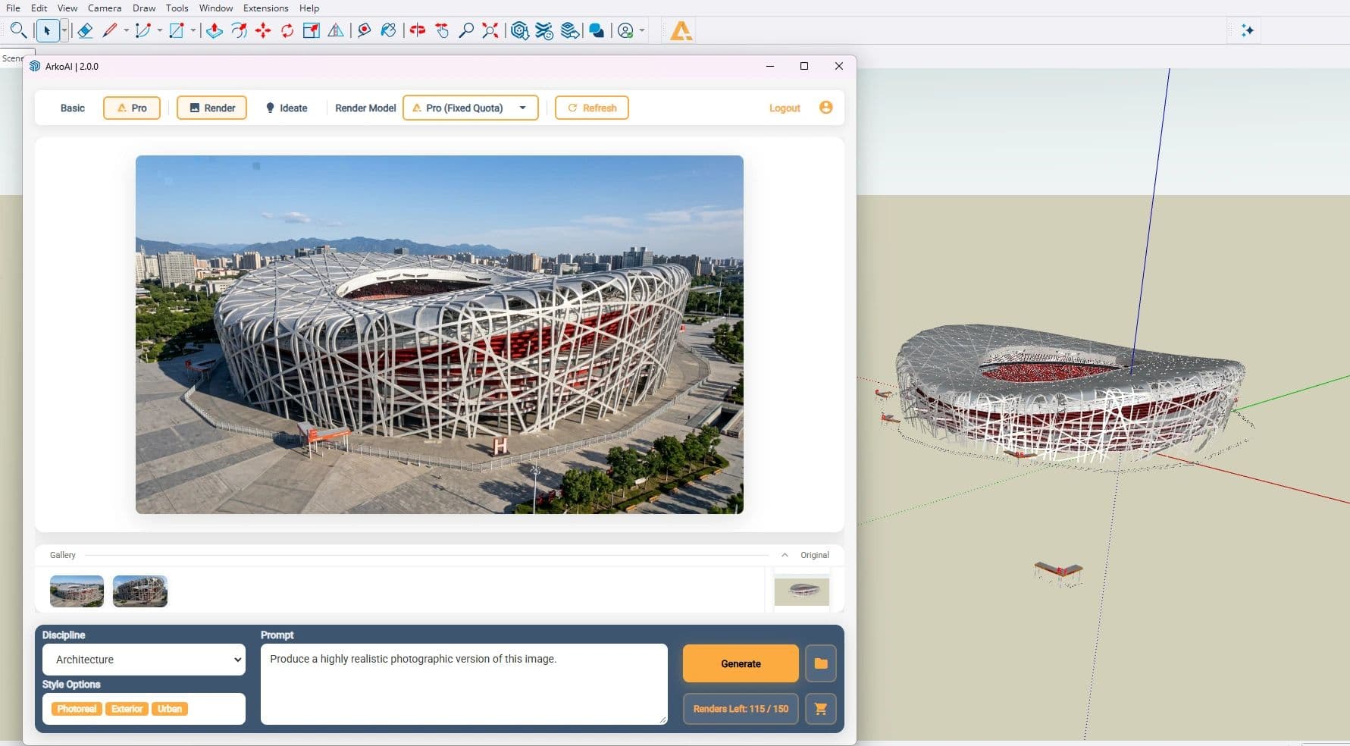Screen dimensions: 1350x746
Task: Expand the Arc tool dropdown arrow
Action: tap(159, 30)
